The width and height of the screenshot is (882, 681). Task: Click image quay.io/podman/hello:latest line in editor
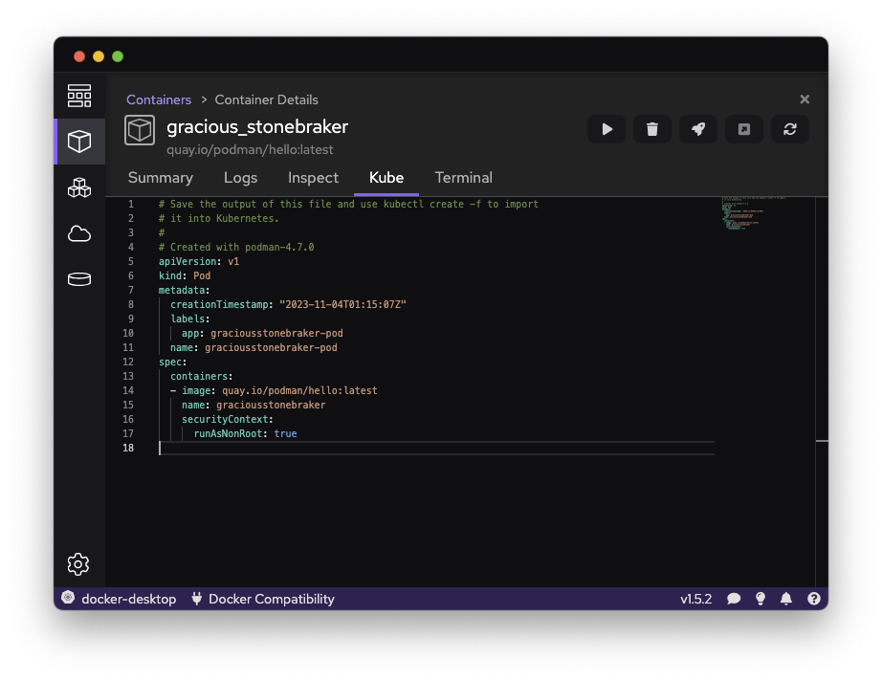[x=274, y=390]
